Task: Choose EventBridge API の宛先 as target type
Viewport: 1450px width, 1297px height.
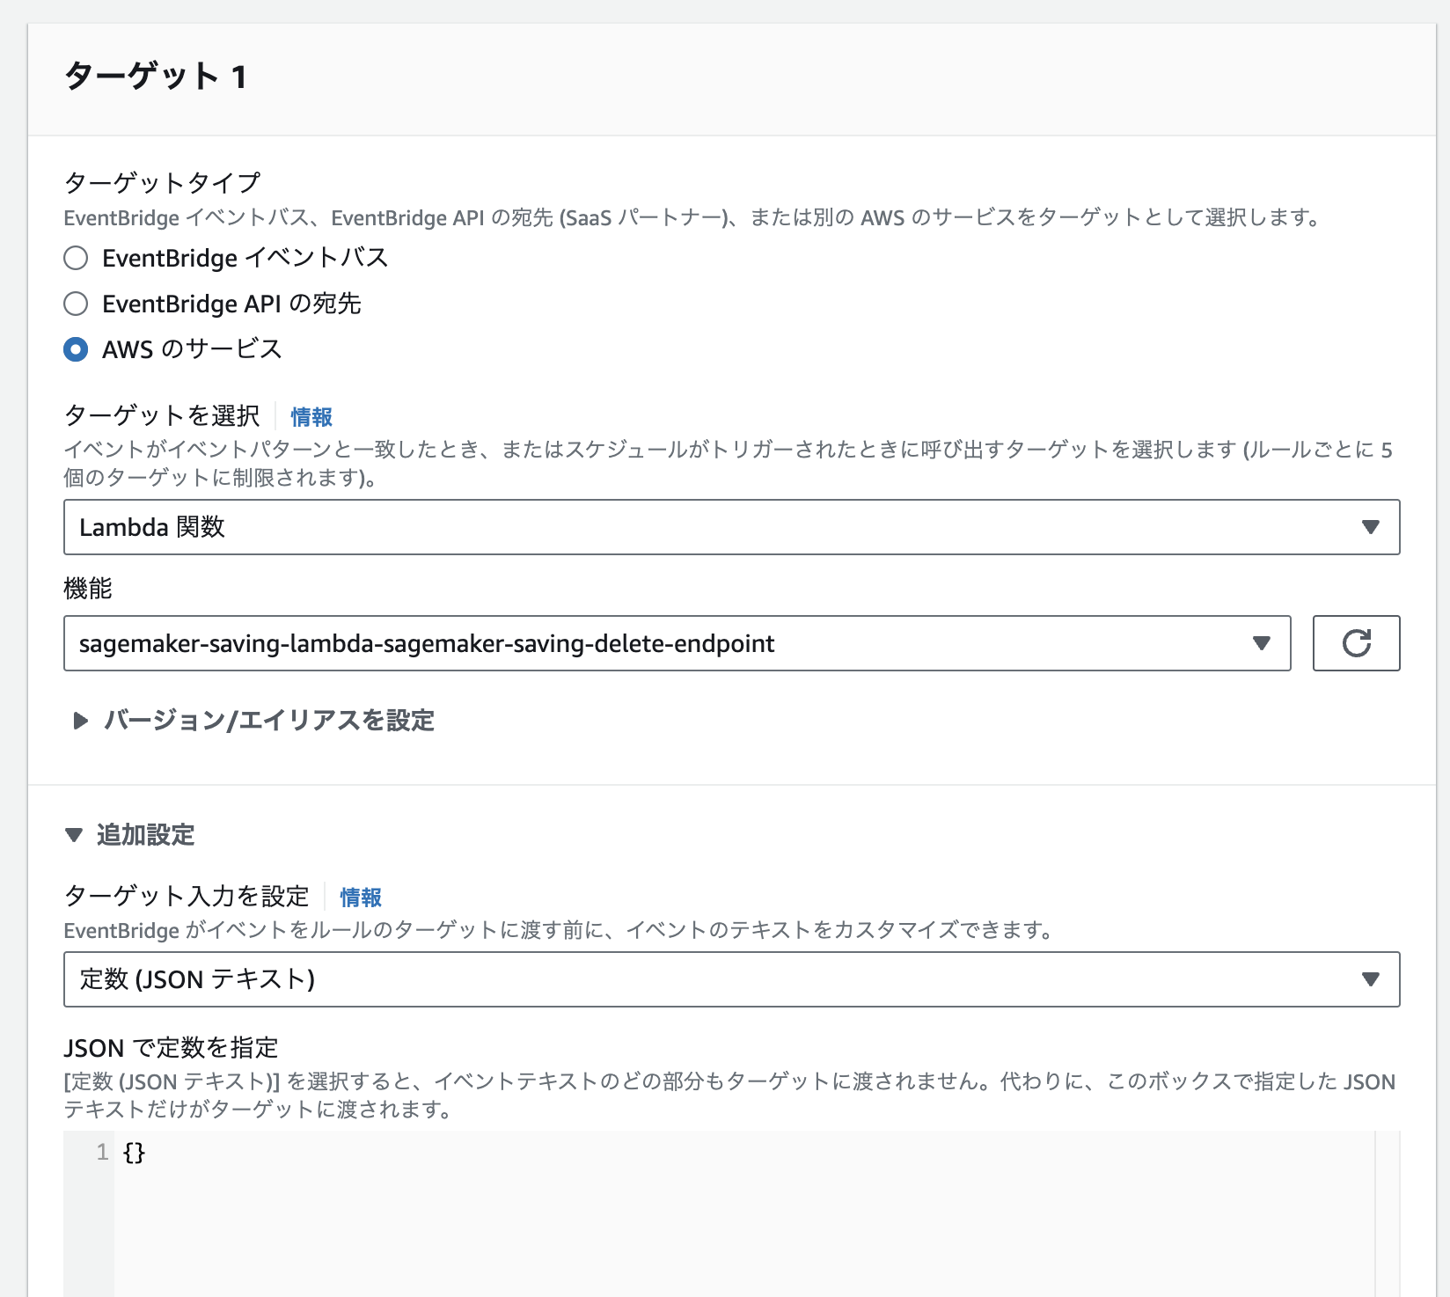Action: (75, 304)
